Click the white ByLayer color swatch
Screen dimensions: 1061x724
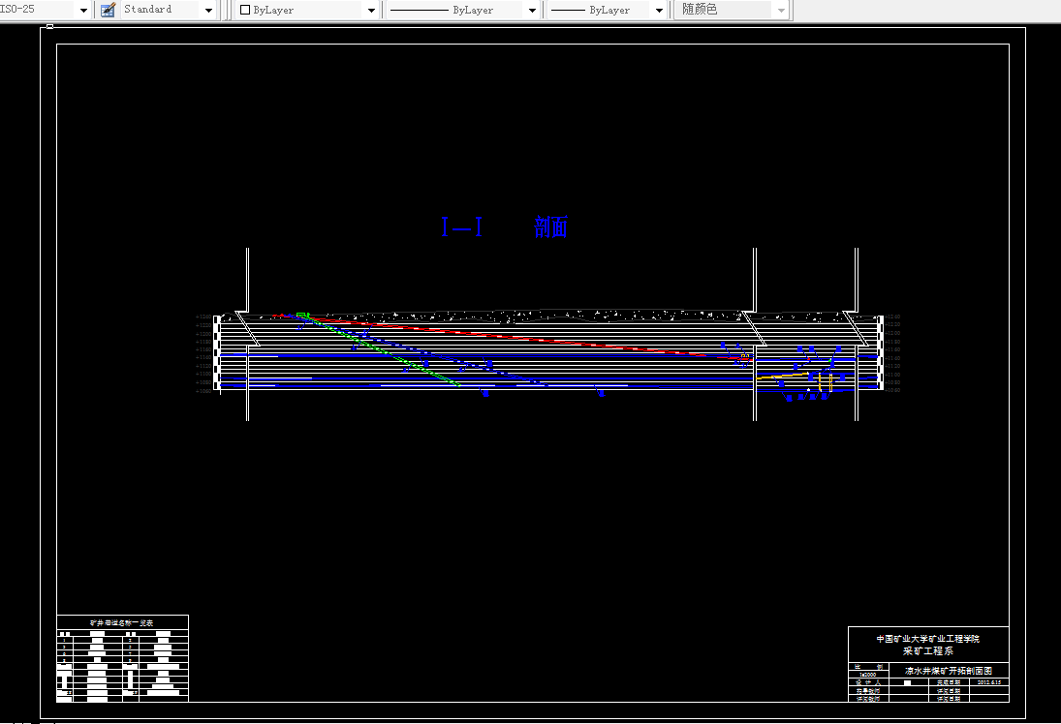(x=245, y=10)
